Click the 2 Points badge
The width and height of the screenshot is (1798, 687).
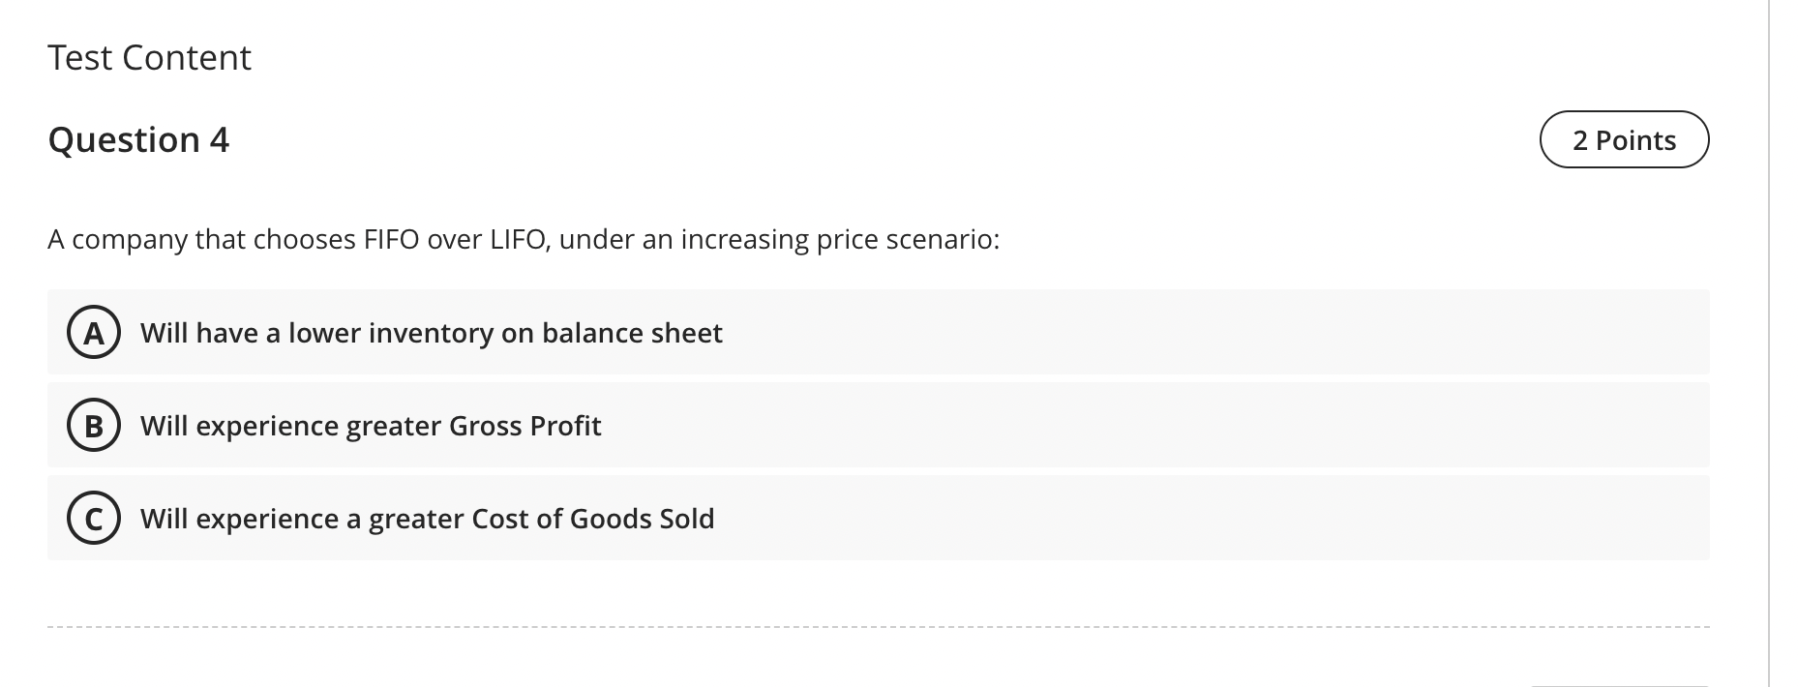[x=1624, y=139]
